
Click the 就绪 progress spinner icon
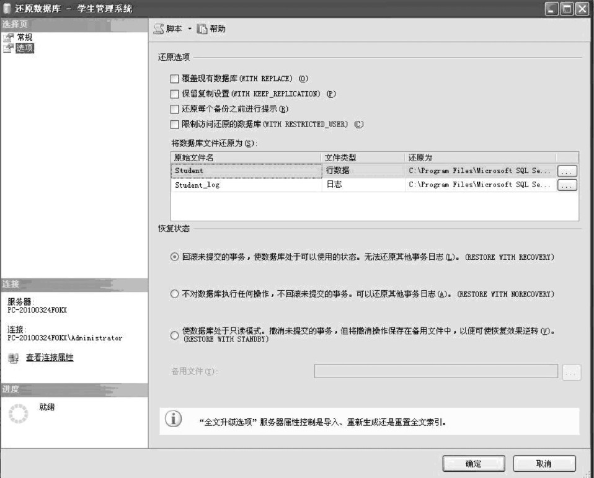[x=18, y=414]
